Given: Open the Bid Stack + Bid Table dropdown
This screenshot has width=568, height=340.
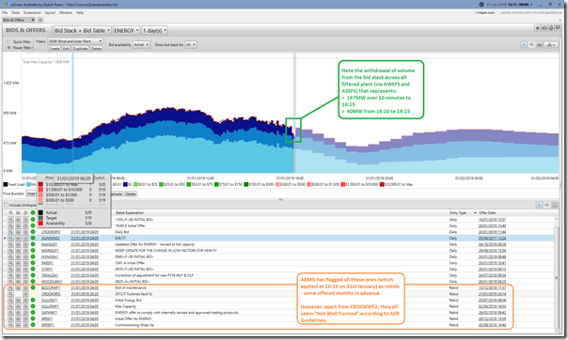Looking at the screenshot, I should click(x=82, y=30).
